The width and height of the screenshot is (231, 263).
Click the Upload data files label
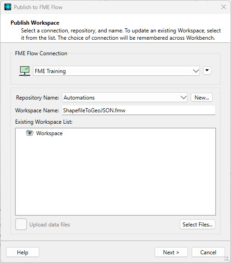click(49, 225)
